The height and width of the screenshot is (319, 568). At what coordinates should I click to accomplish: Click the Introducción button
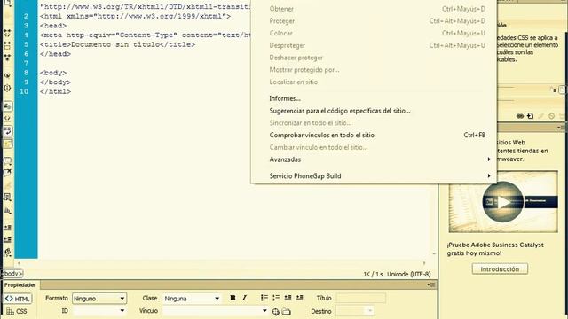(x=500, y=269)
